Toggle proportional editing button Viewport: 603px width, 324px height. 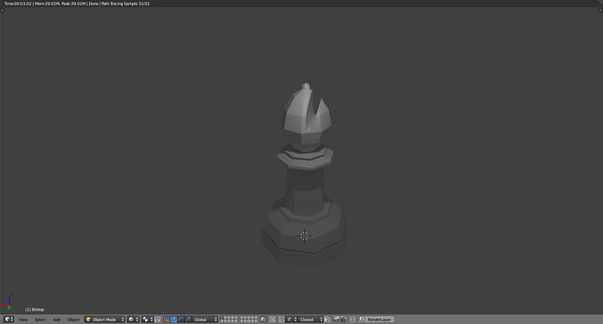[x=273, y=320]
